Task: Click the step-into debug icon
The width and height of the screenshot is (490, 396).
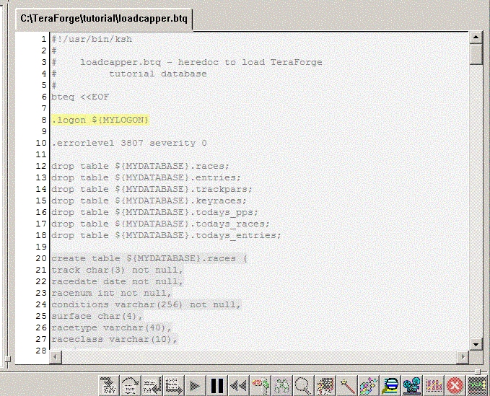Action: tap(108, 386)
